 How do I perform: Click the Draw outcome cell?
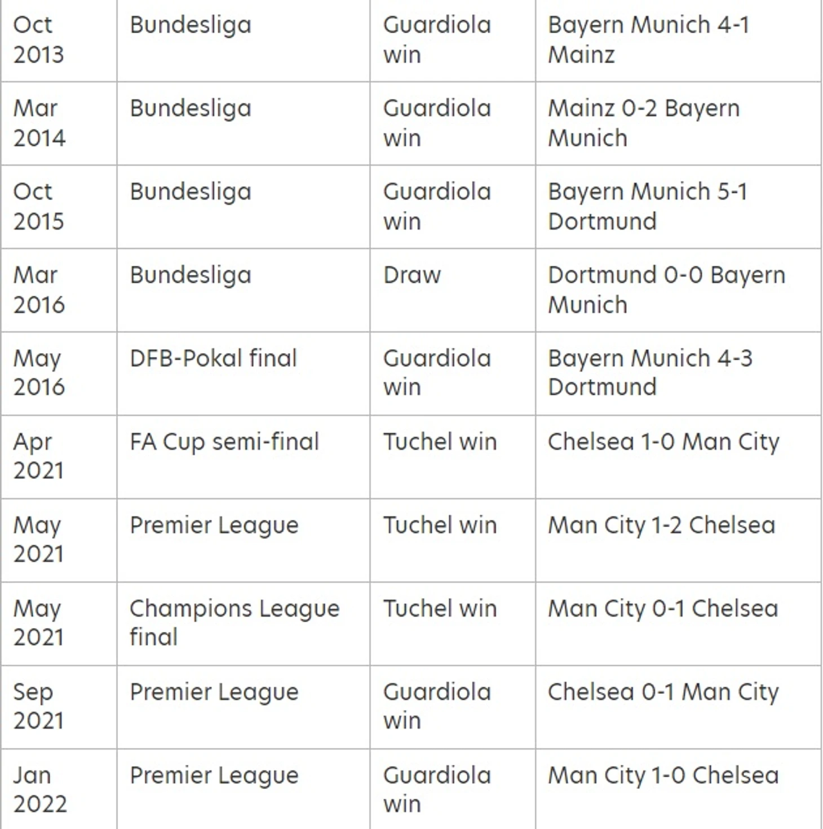tap(411, 275)
